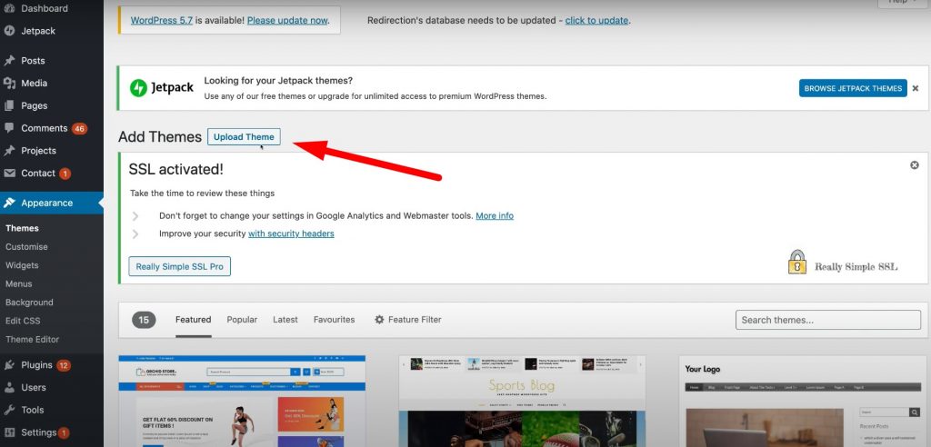Select the Themes submenu item

coord(22,228)
